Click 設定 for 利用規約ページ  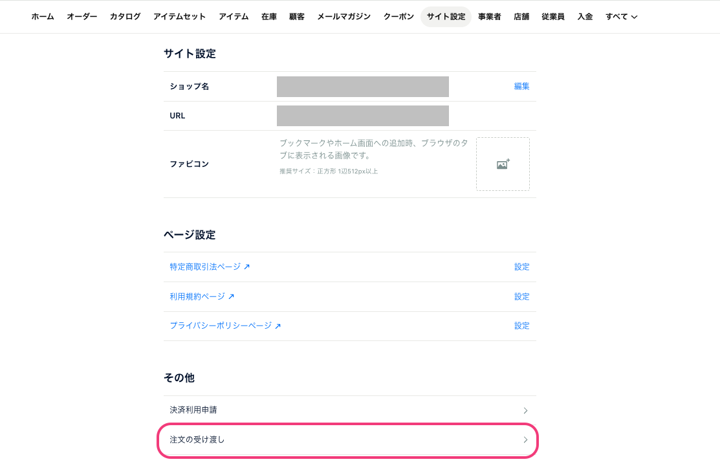click(521, 297)
